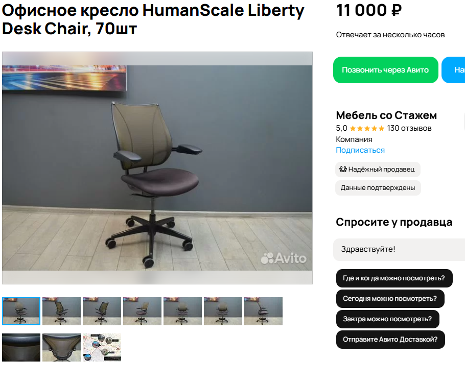Open the '130 отзывов' reviews link
The image size is (465, 384).
pos(409,128)
